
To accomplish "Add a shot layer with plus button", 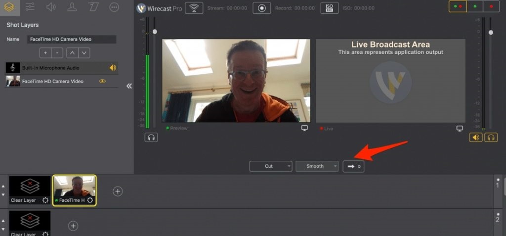I will coord(45,53).
